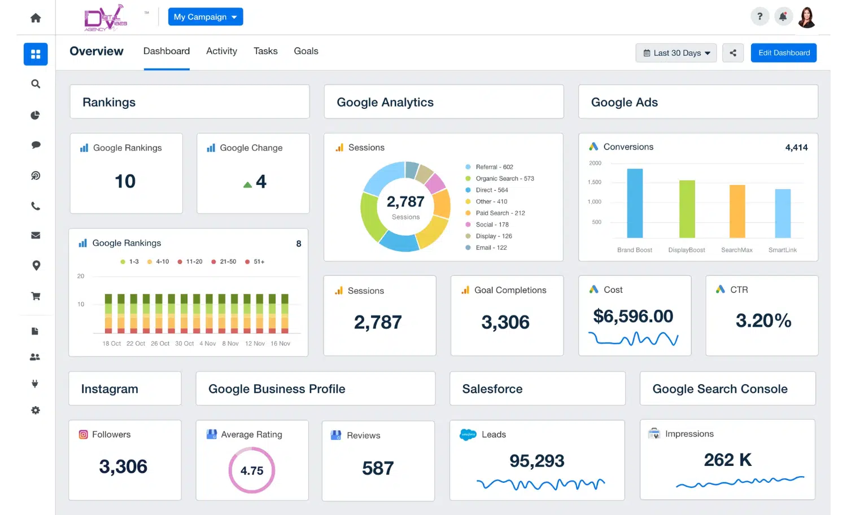
Task: Open the document file icon in sidebar
Action: (x=35, y=331)
